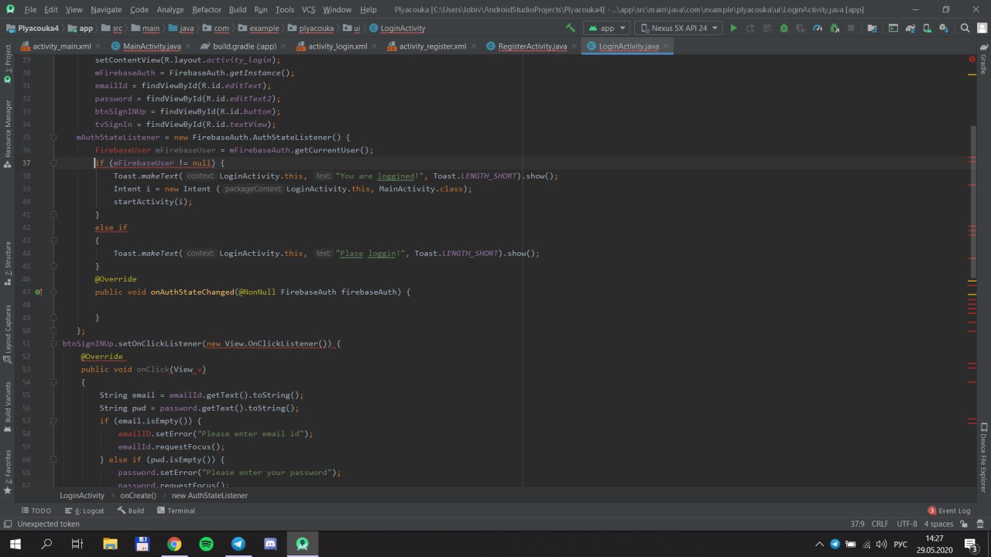Open the app run configuration dropdown
Image resolution: width=991 pixels, height=557 pixels.
pyautogui.click(x=608, y=28)
